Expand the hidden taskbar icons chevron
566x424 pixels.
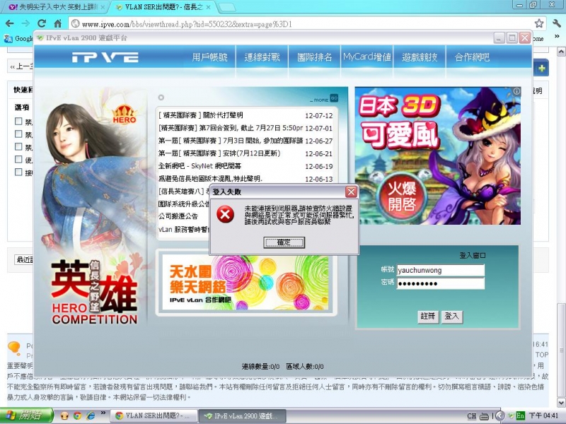(499, 416)
